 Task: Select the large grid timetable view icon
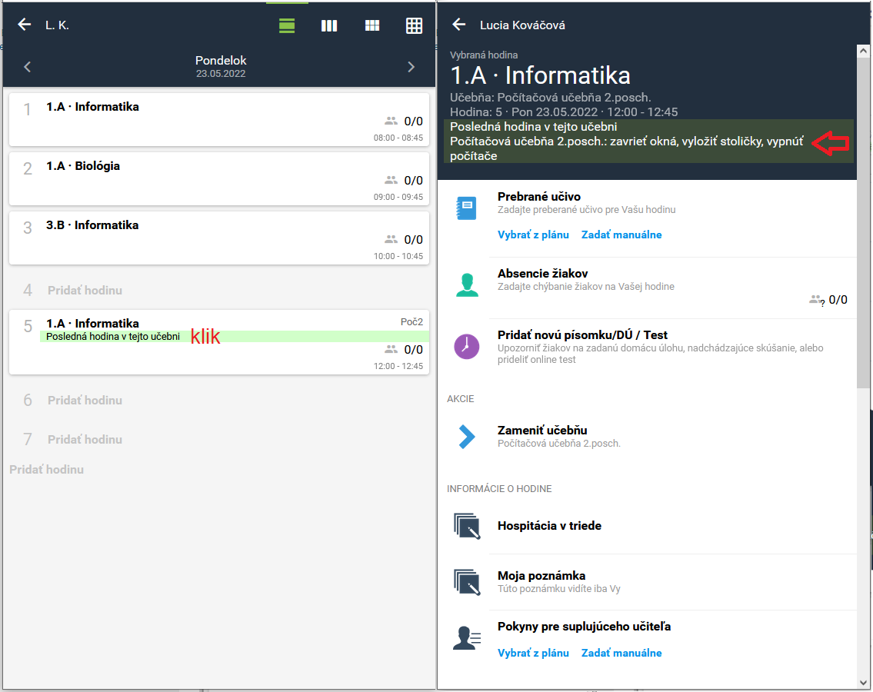click(x=414, y=25)
